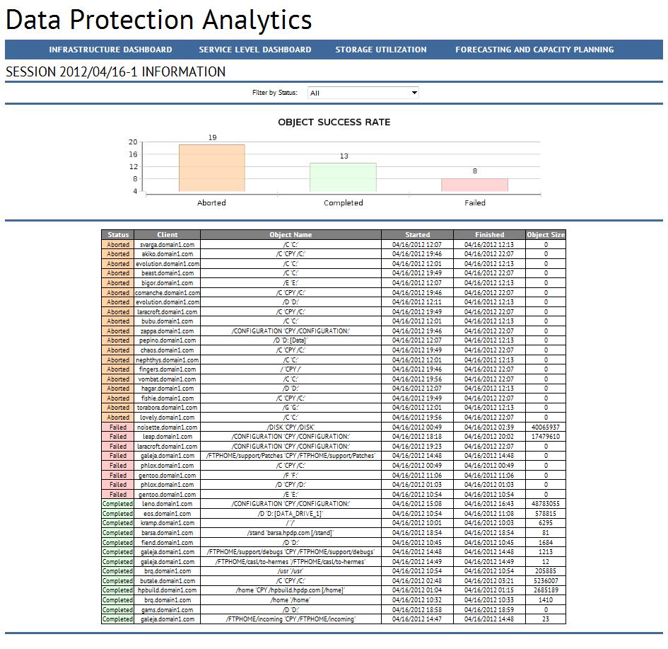Click the Object Name column header
The height and width of the screenshot is (649, 668).
coord(291,234)
